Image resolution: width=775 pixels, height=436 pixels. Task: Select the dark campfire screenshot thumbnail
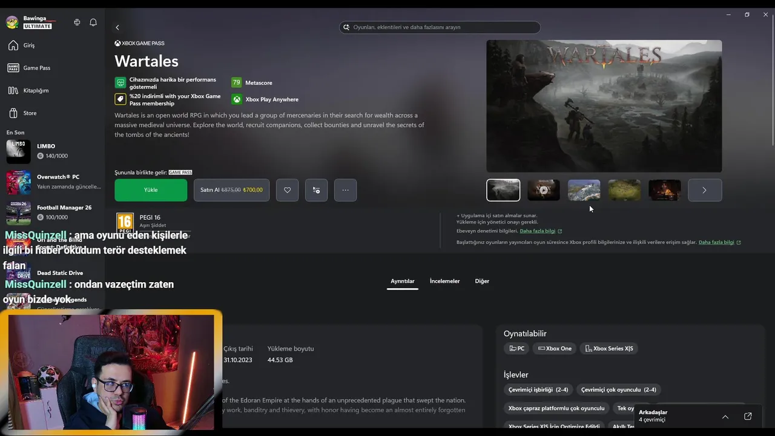coord(665,190)
